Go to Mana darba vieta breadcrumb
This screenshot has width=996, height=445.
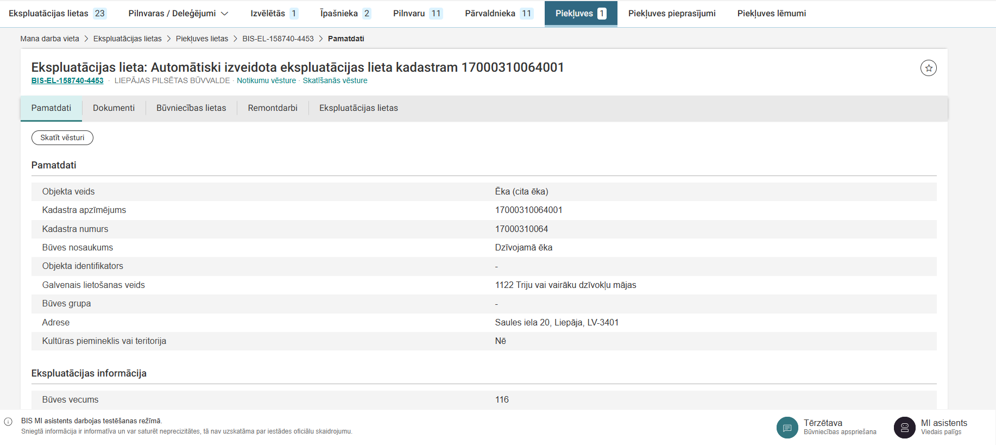(x=49, y=39)
